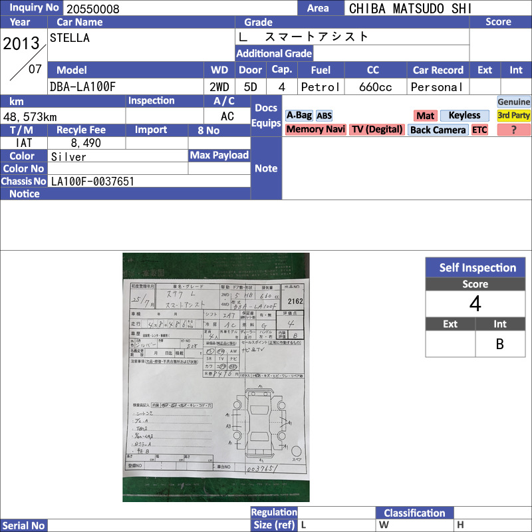Click the Max Payload label
532x532 pixels.
click(x=219, y=156)
